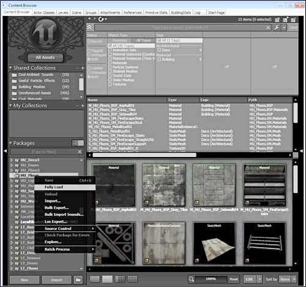Open the Sort by Name dropdown
The image size is (306, 287).
294,279
